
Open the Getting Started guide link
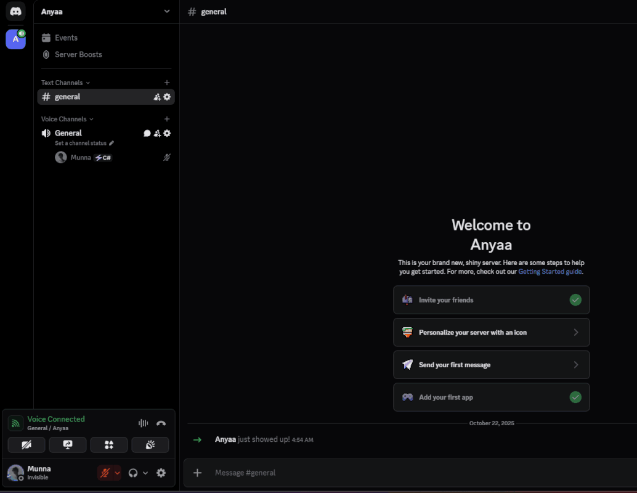[550, 271]
